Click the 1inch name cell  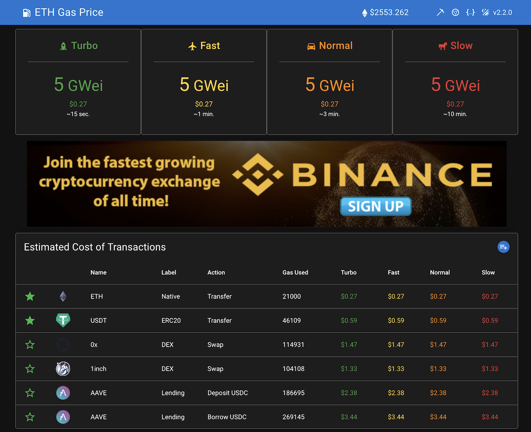pos(98,369)
